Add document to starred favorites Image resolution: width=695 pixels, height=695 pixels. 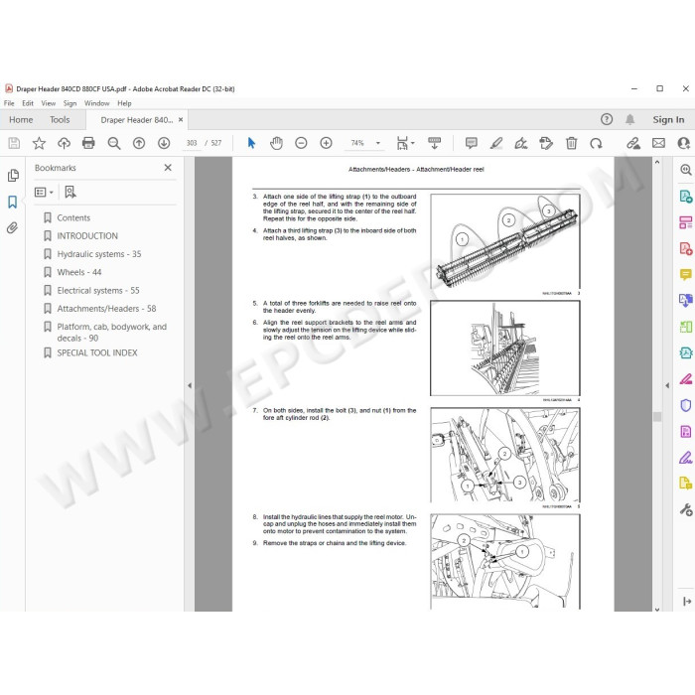(x=39, y=143)
